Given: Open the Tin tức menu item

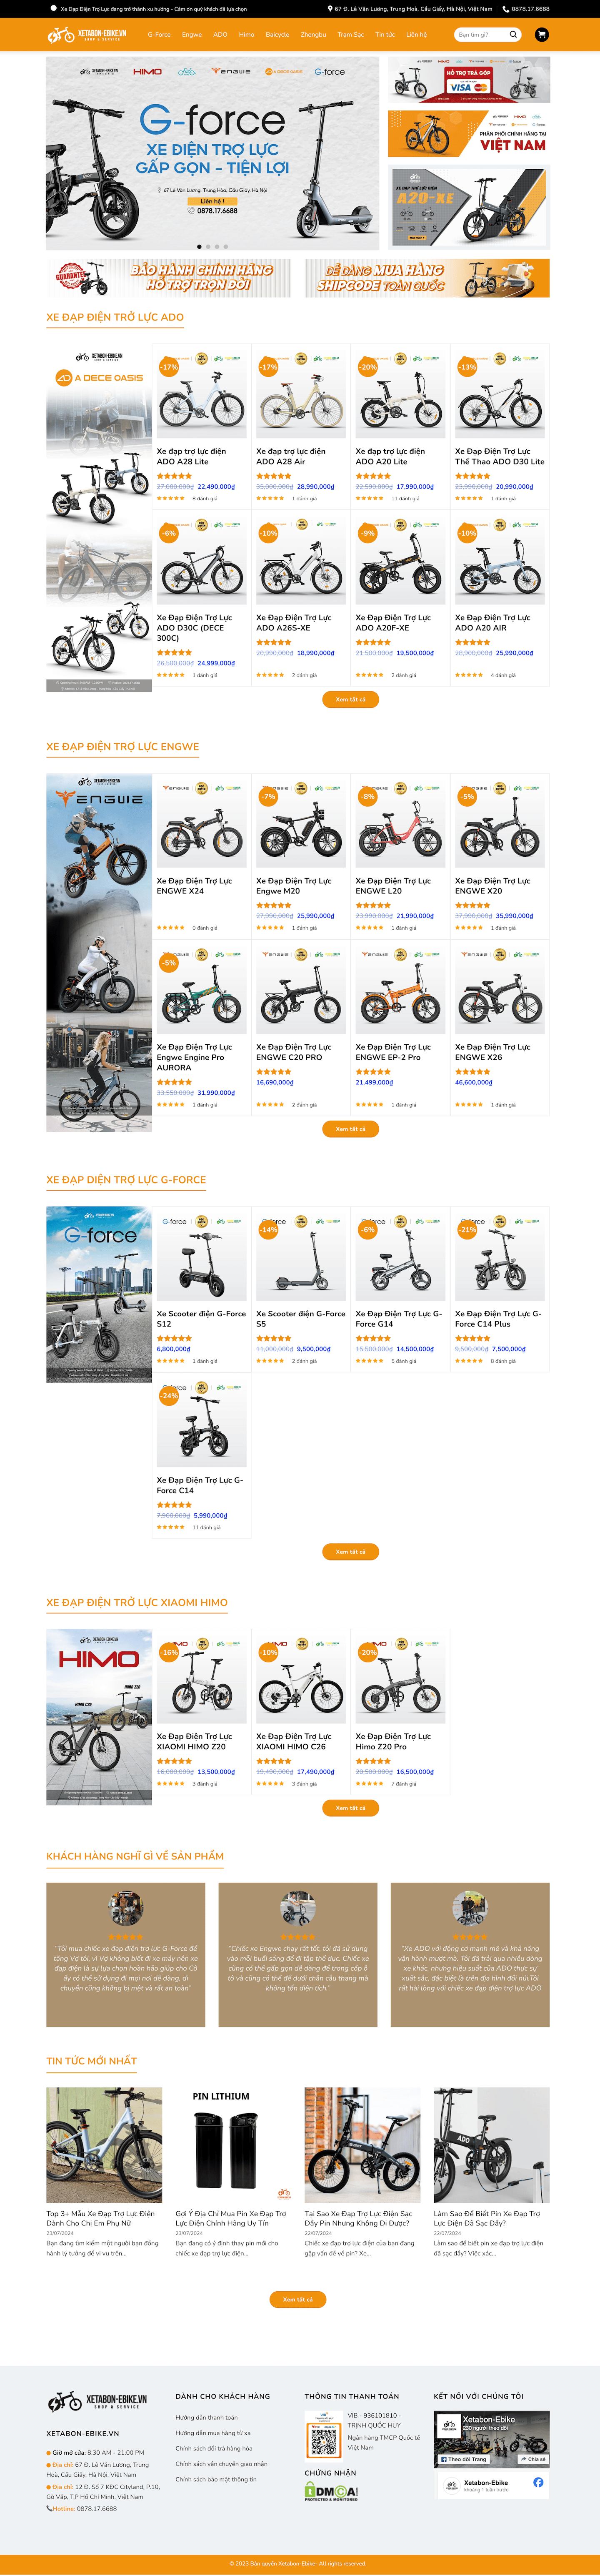Looking at the screenshot, I should pyautogui.click(x=385, y=34).
